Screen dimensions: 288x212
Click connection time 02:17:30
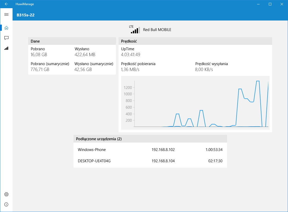click(x=215, y=161)
